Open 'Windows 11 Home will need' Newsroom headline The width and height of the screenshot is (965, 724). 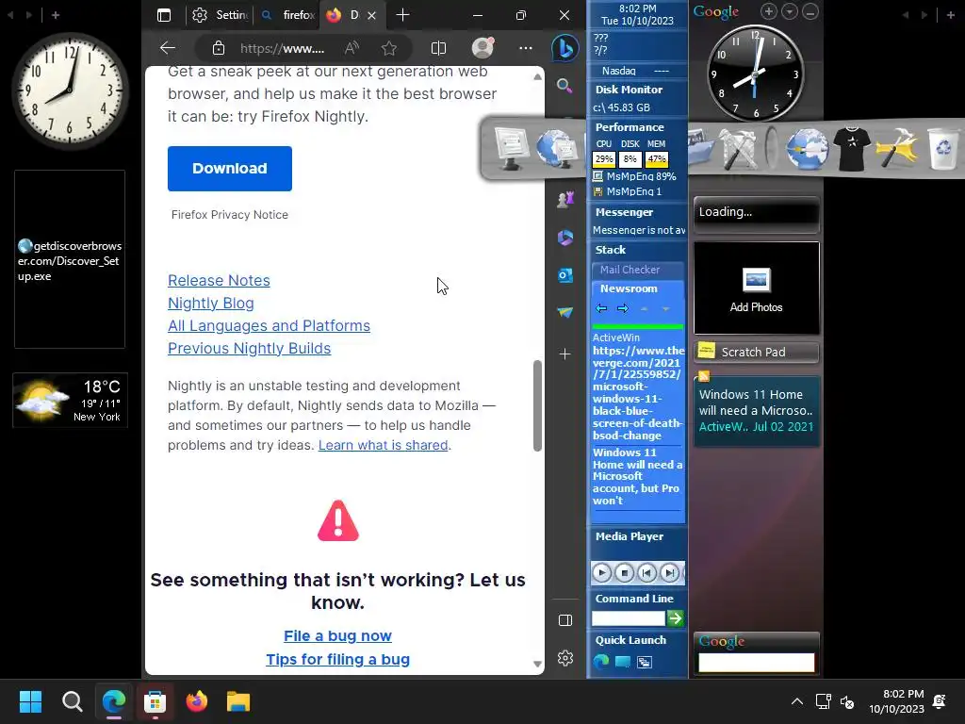pyautogui.click(x=638, y=476)
